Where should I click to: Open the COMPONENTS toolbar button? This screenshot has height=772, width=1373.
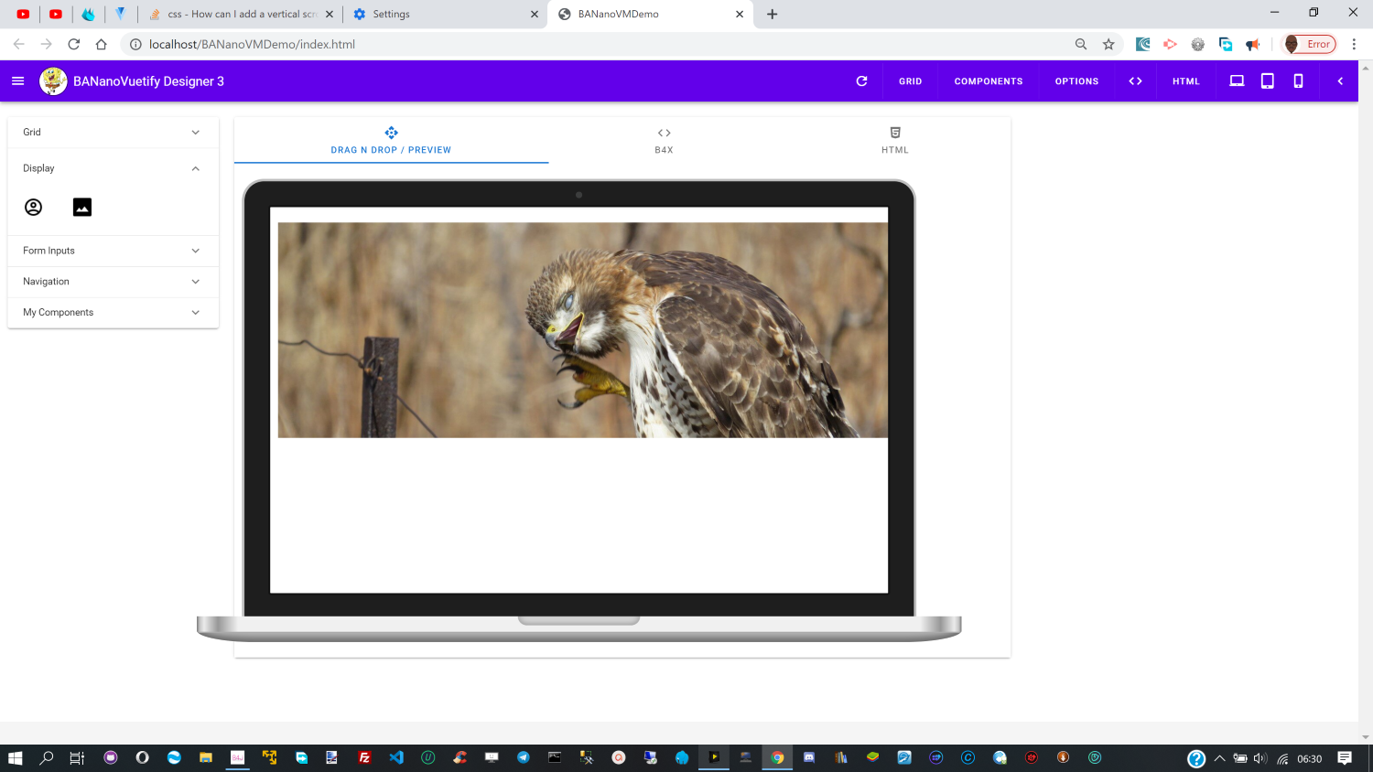pyautogui.click(x=989, y=81)
